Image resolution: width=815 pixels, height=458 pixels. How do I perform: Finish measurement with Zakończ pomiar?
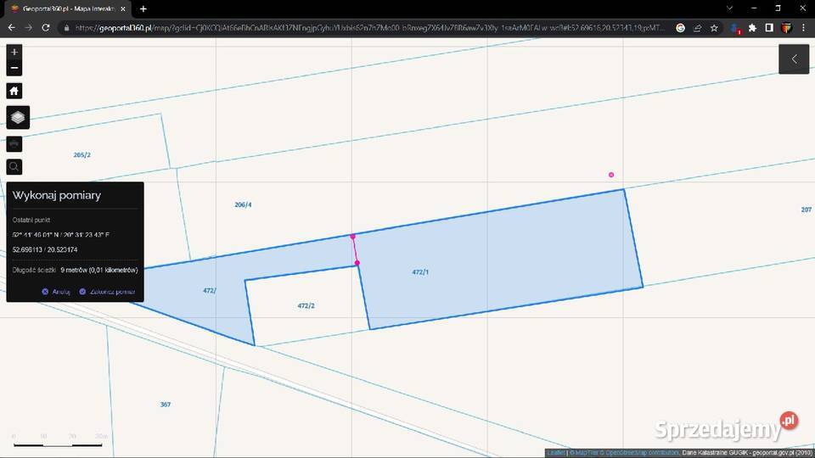click(x=107, y=291)
